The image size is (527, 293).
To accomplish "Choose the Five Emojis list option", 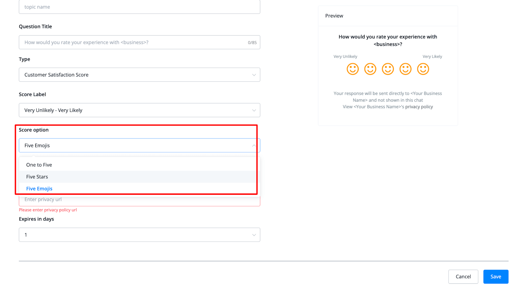I will 139,189.
